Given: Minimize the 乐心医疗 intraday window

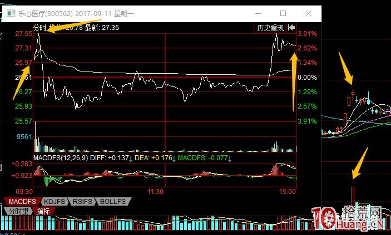Looking at the screenshot, I should (x=258, y=13).
